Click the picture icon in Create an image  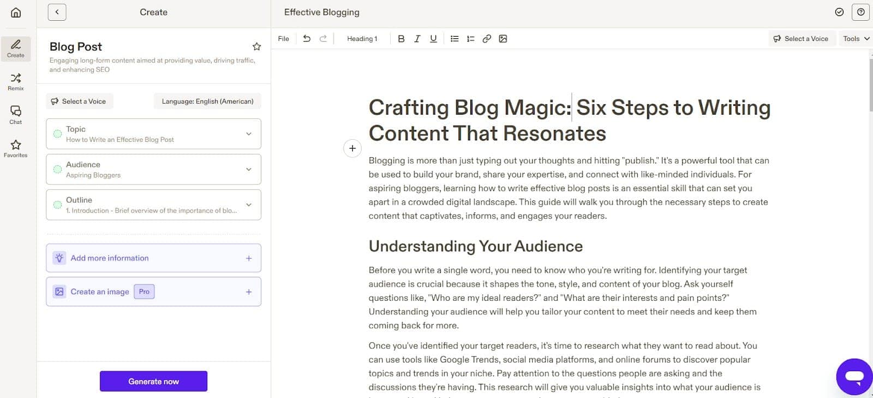tap(59, 292)
